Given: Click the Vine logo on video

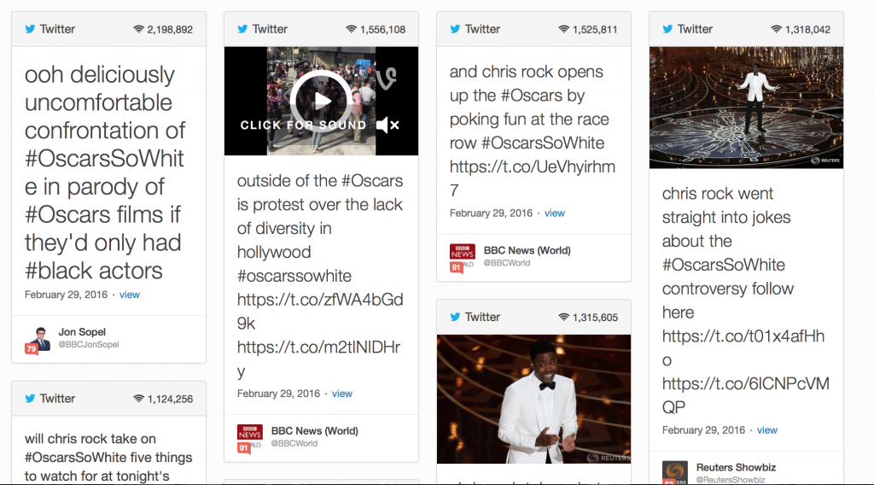Looking at the screenshot, I should pos(387,79).
